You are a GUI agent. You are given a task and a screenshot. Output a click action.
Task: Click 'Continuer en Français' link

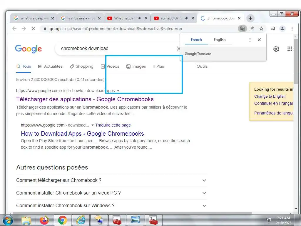274,103
